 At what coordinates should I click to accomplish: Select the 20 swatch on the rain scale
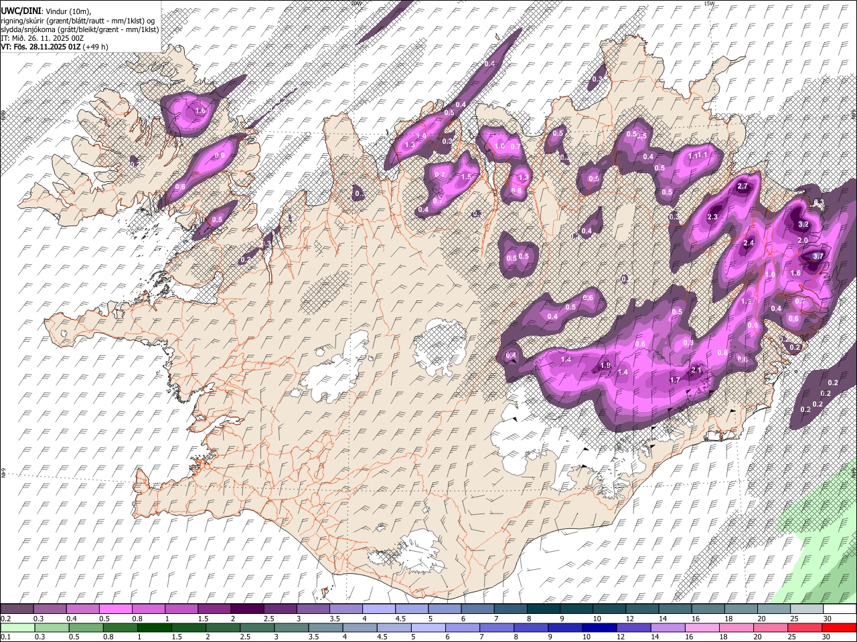tap(771, 627)
